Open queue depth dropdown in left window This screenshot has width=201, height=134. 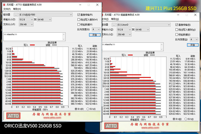(x=98, y=29)
